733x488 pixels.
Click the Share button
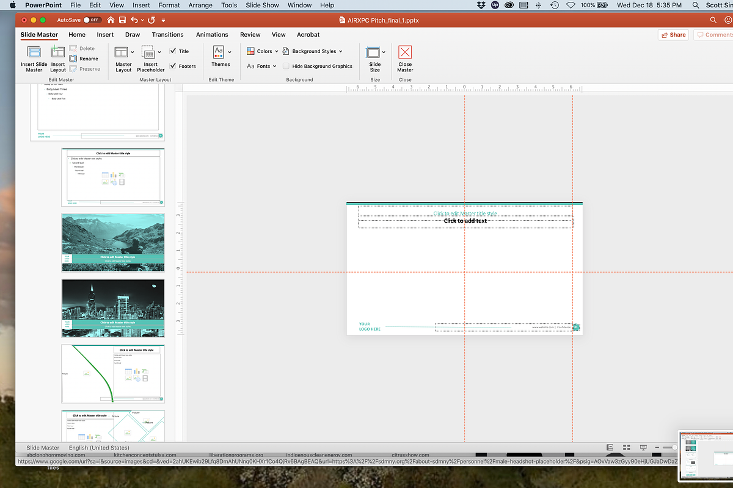(673, 35)
